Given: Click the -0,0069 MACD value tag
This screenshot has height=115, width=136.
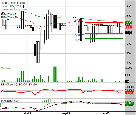Looking at the screenshot, I should (129, 103).
